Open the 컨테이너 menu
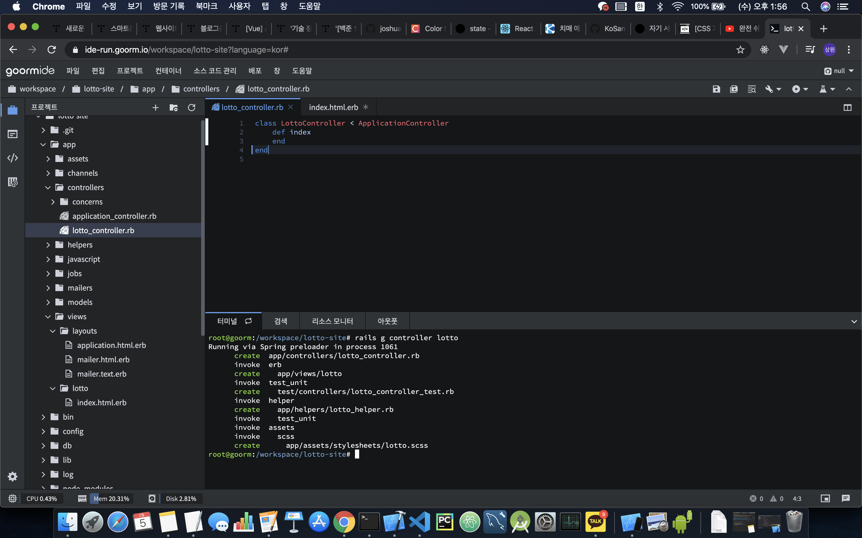This screenshot has height=538, width=862. point(168,71)
